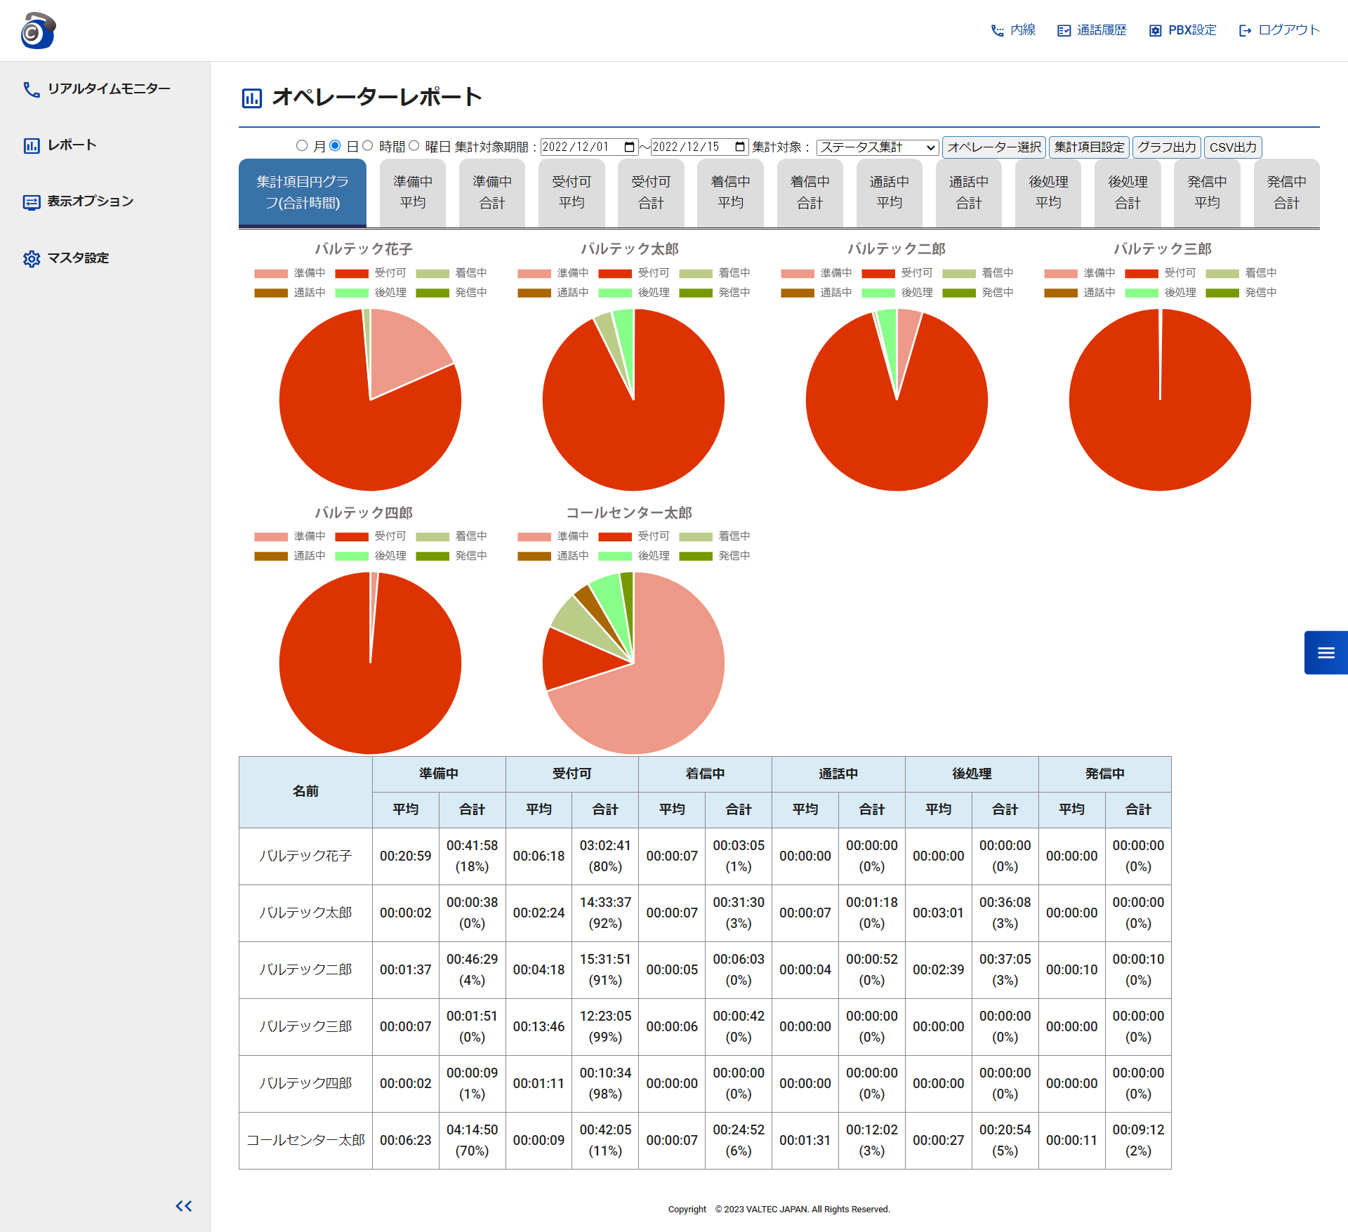Toggle 準備中 legend swatch for バルテック花子
1348x1232 pixels.
point(271,273)
